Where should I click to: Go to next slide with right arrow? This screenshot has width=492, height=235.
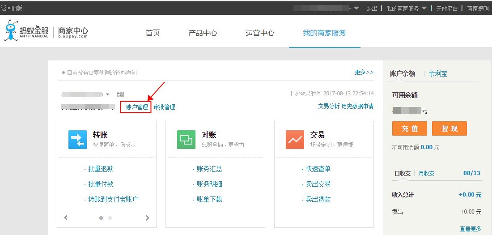click(x=148, y=218)
